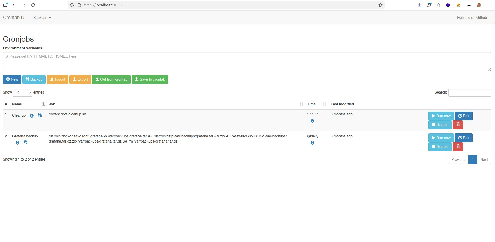This screenshot has width=495, height=242.
Task: Open the Backups dropdown menu
Action: (x=42, y=18)
